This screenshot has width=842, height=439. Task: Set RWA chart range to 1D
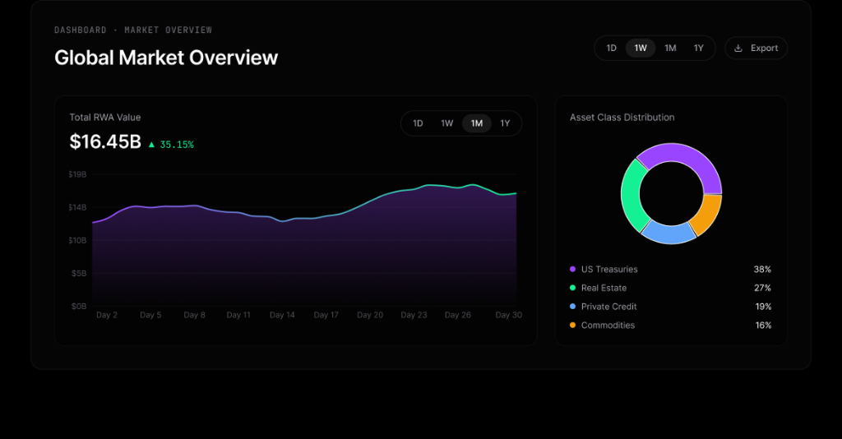[x=418, y=123]
